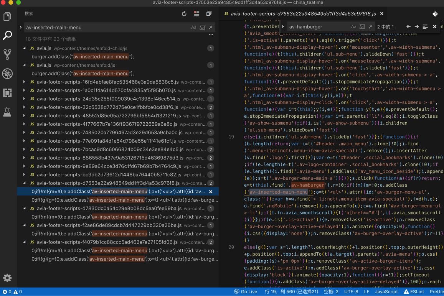Select the avia-footer-scripts editor tab
This screenshot has width=444, height=296.
click(x=303, y=14)
